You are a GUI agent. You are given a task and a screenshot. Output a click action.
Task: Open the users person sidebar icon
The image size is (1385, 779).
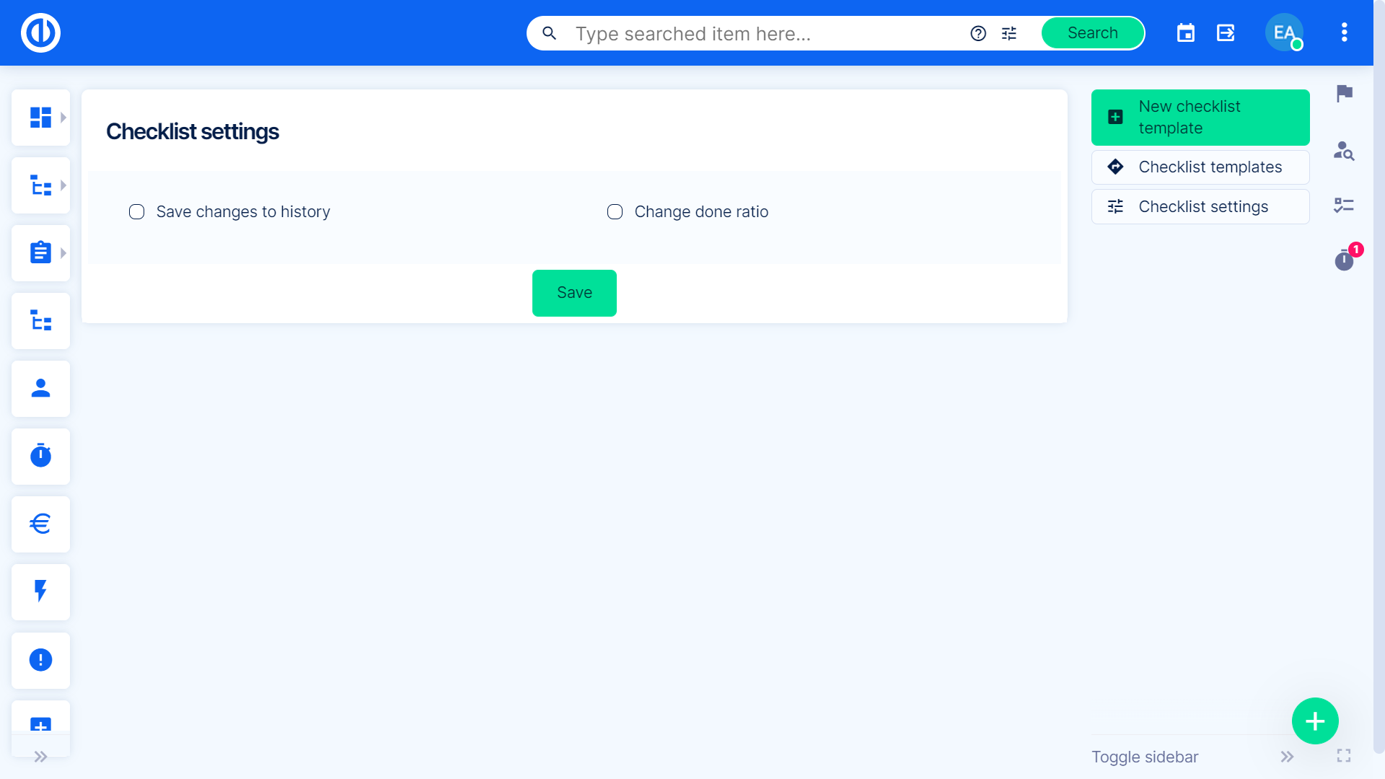[40, 389]
